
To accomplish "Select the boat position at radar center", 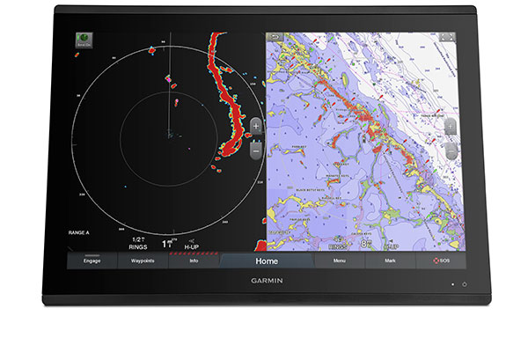I will [170, 135].
